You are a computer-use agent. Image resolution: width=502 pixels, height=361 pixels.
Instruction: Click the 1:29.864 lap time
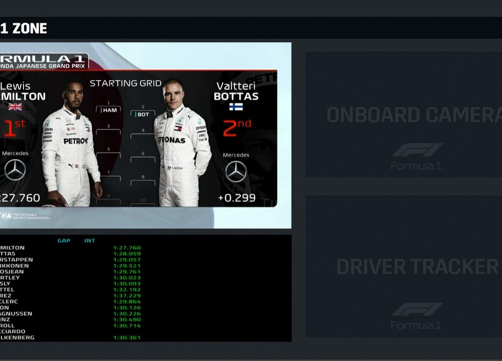click(127, 301)
